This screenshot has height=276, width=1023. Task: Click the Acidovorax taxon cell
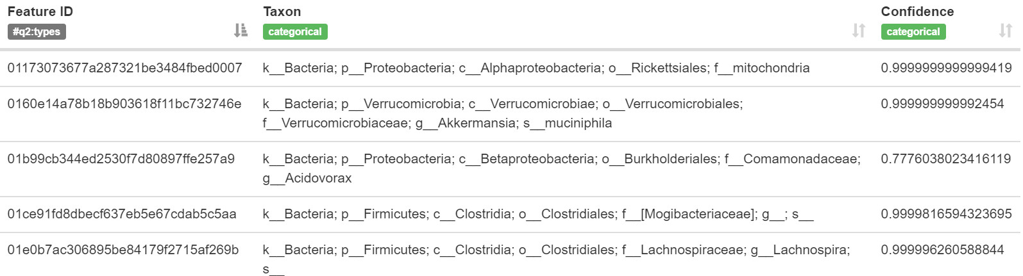pyautogui.click(x=562, y=168)
